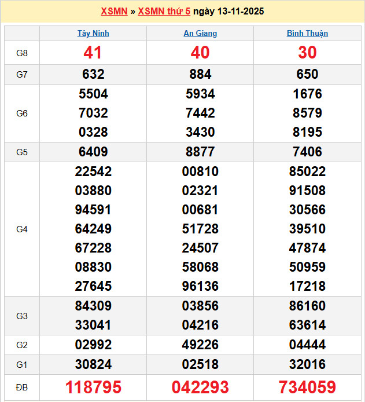The image size is (365, 402).
Task: Open the Bình Thuận province link
Action: click(307, 33)
